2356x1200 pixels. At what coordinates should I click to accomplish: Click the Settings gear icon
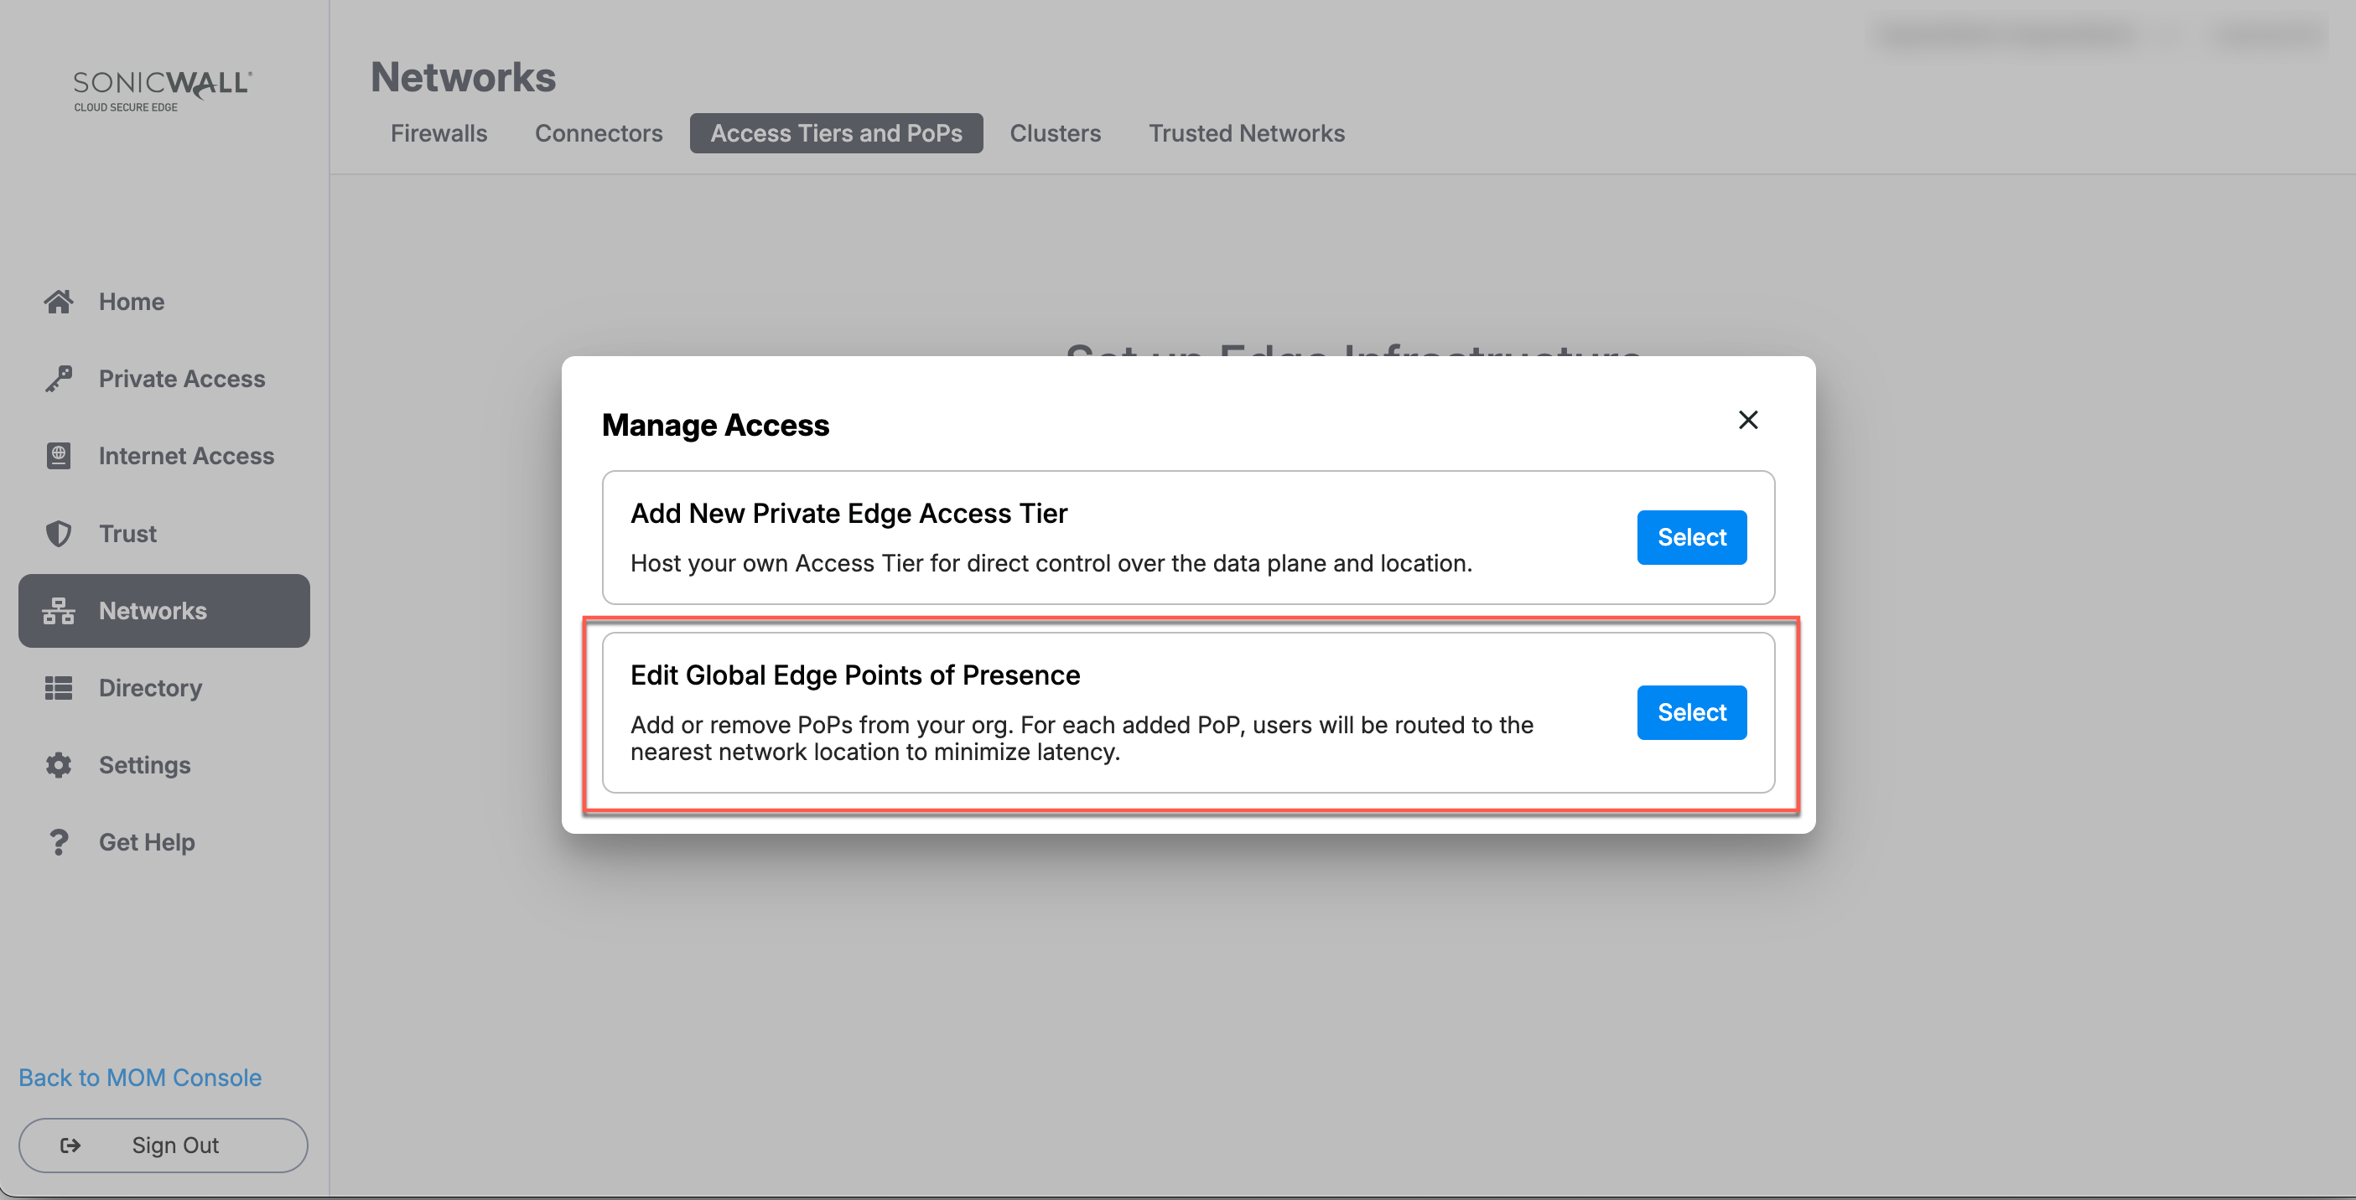[59, 765]
